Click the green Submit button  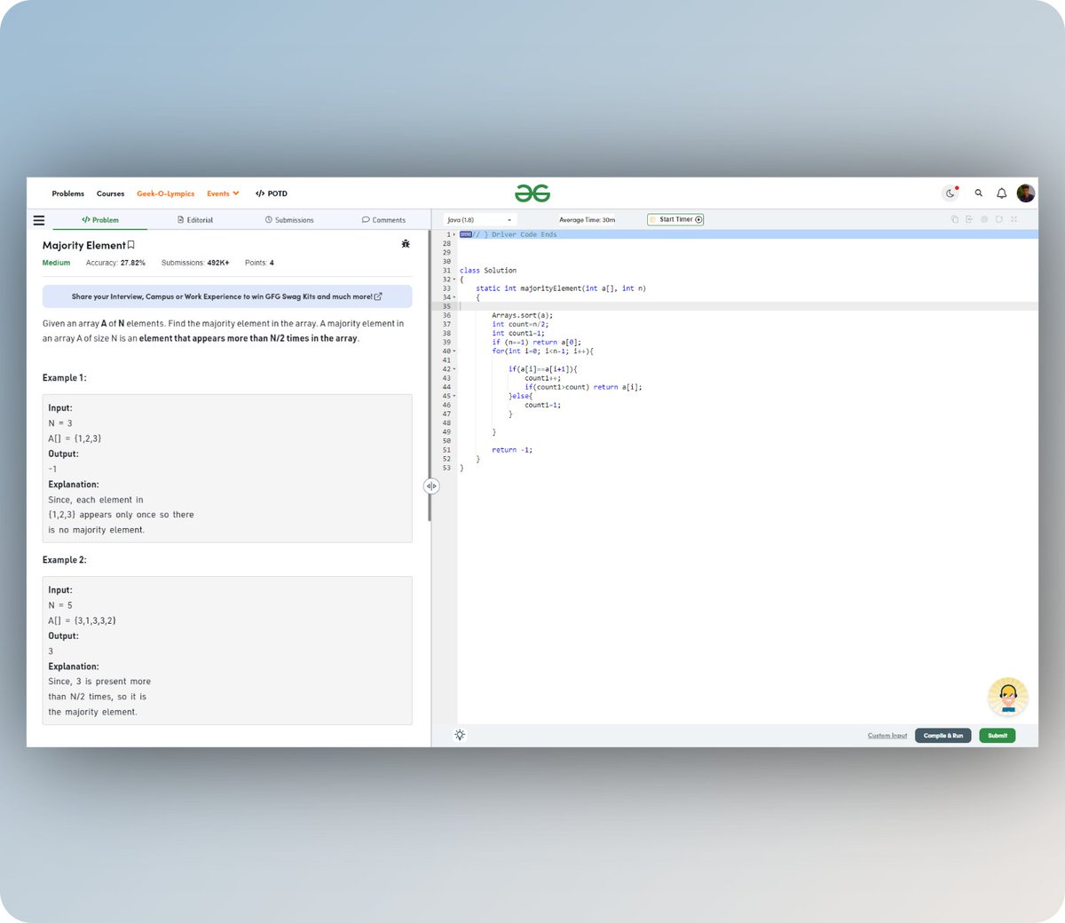tap(998, 736)
